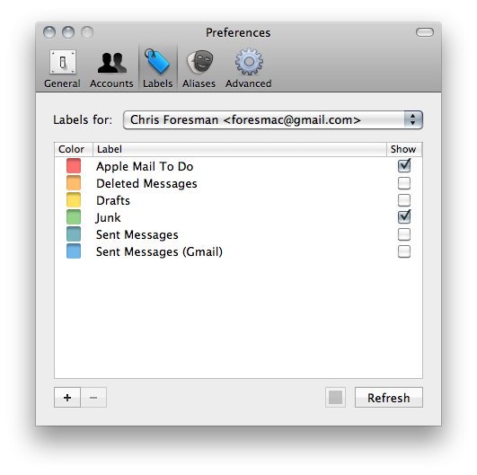This screenshot has height=475, width=477.
Task: Open the Accounts preferences pane
Action: click(111, 68)
